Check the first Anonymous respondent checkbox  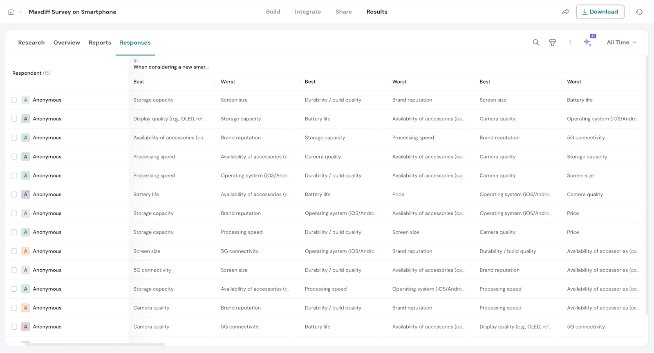(14, 100)
